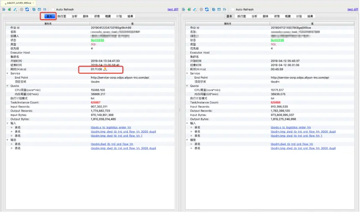Select the 2019-04-13 04:47:33 start time
The image size is (360, 213).
tap(105, 61)
